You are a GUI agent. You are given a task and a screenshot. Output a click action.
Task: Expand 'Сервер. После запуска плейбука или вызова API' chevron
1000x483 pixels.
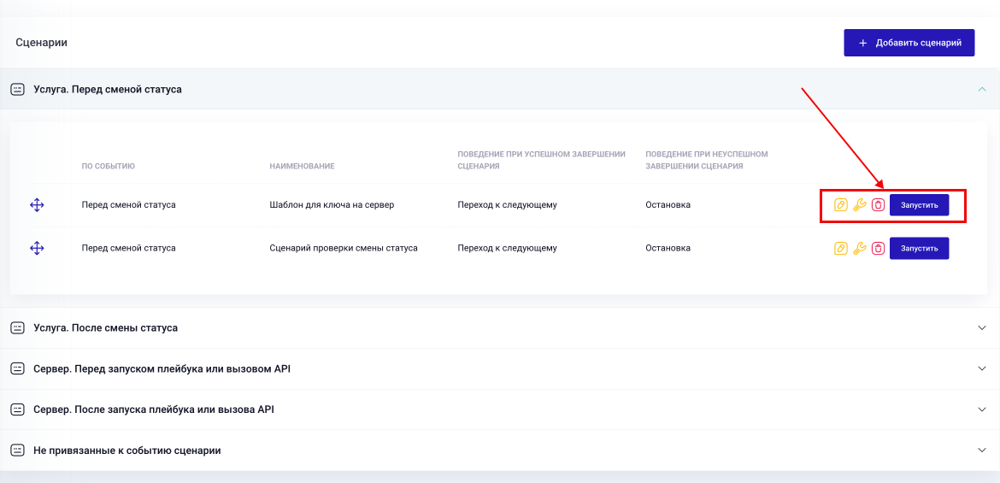pos(982,409)
